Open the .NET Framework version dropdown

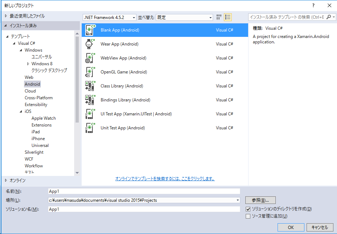(110, 17)
